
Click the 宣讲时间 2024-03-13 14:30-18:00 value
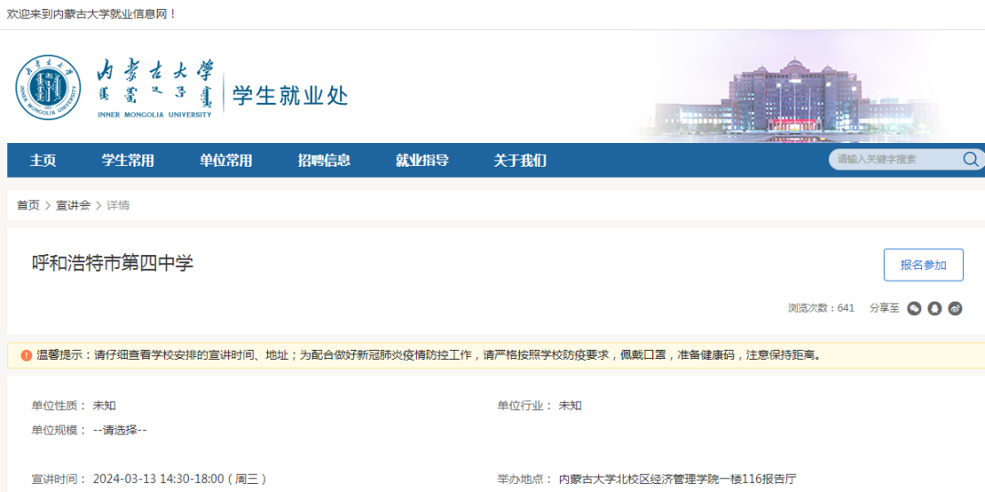tap(180, 479)
